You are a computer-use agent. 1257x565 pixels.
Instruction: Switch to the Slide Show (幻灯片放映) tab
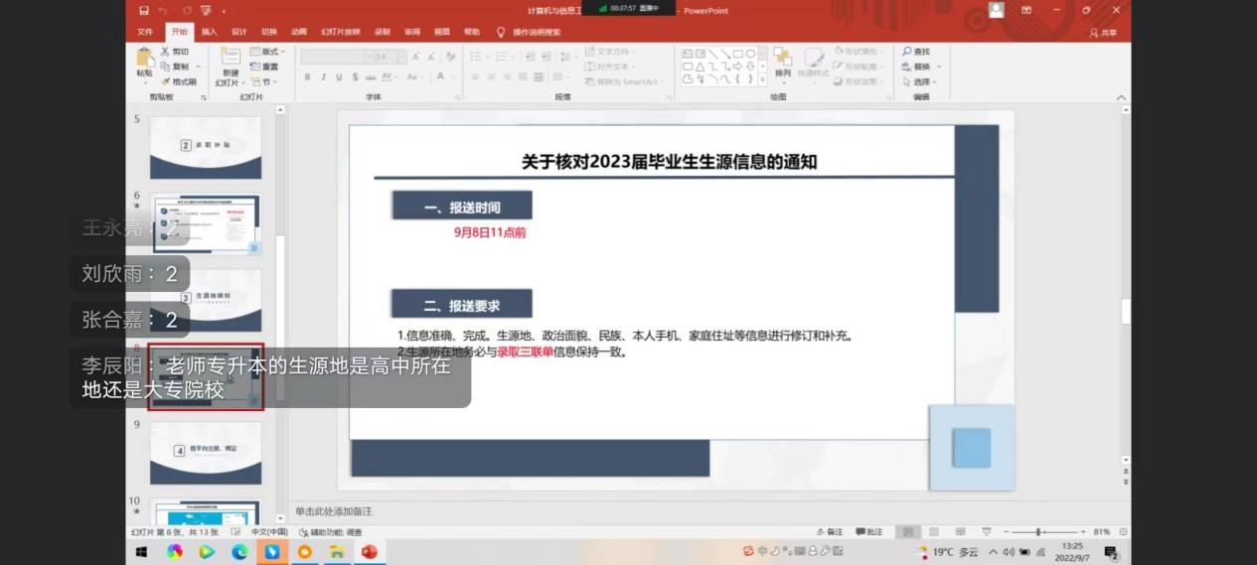click(x=340, y=32)
